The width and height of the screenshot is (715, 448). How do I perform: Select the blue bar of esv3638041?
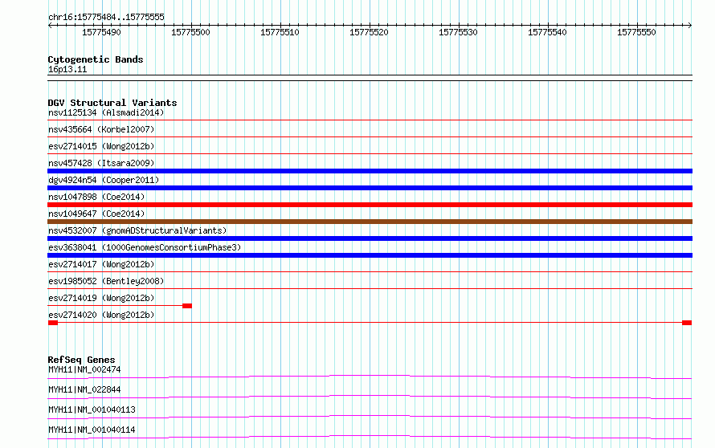370,255
